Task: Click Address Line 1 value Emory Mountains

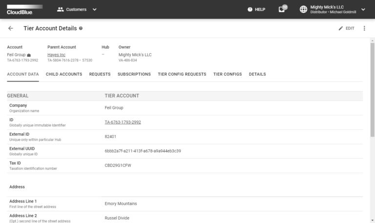Action: pyautogui.click(x=121, y=203)
